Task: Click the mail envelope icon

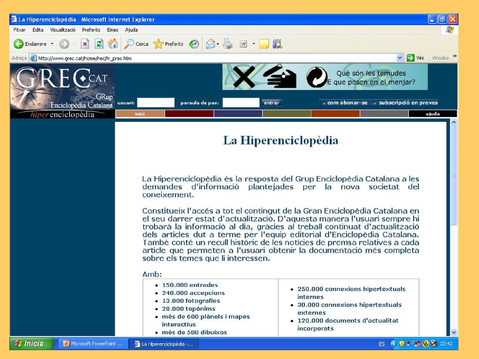Action: tap(210, 44)
